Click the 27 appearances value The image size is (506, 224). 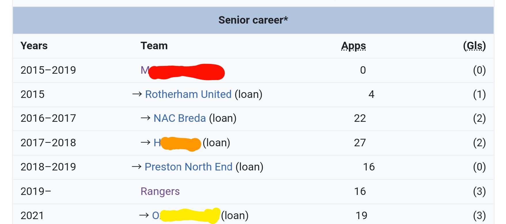(360, 143)
